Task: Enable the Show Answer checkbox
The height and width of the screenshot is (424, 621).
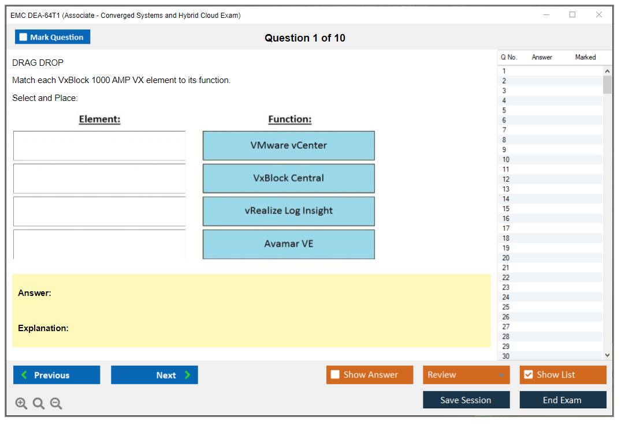Action: 335,375
